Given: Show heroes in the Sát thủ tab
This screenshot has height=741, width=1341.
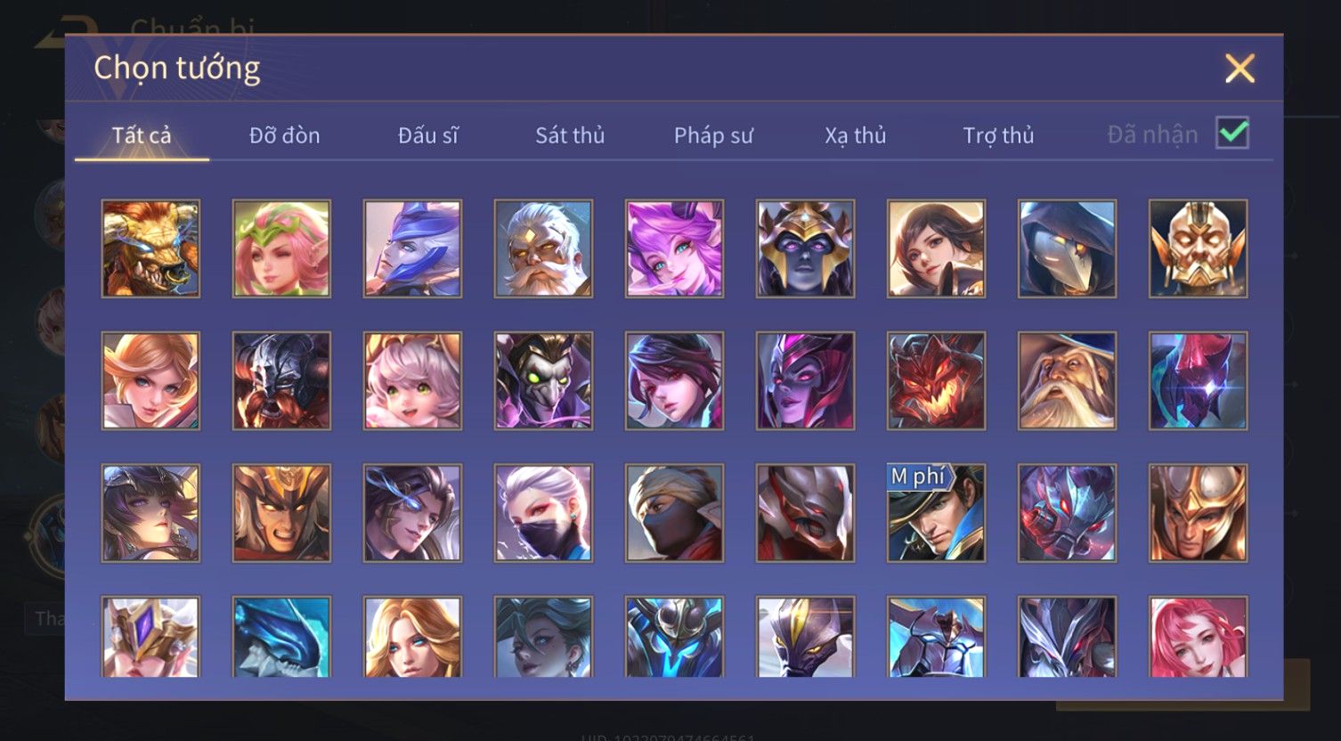Looking at the screenshot, I should (x=570, y=135).
